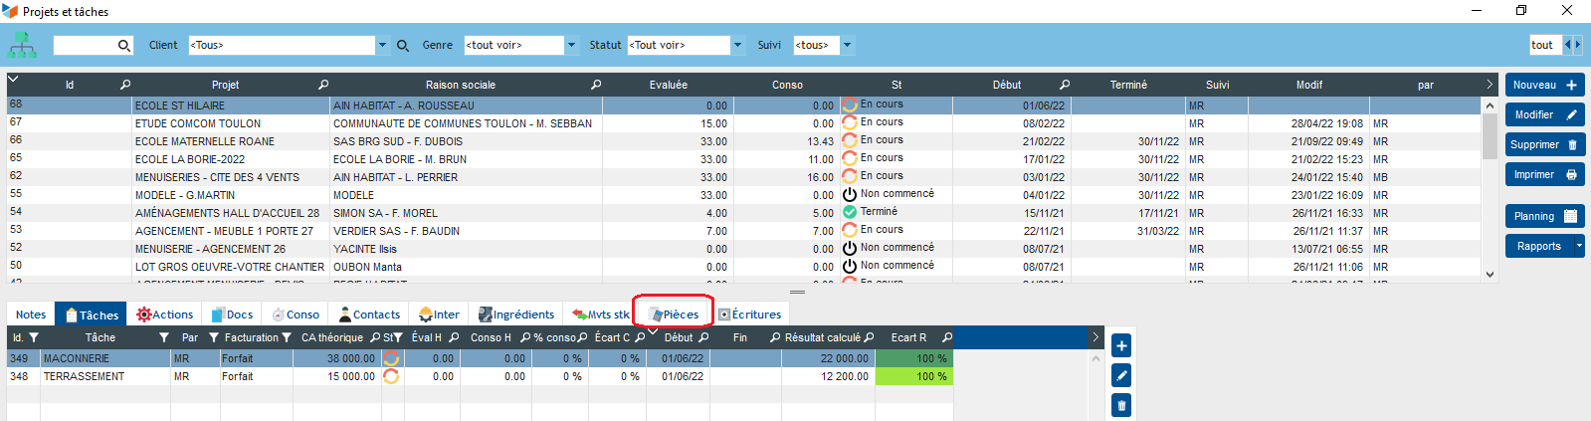Click the search icon in the Projet column header
Image resolution: width=1591 pixels, height=421 pixels.
coord(323,85)
